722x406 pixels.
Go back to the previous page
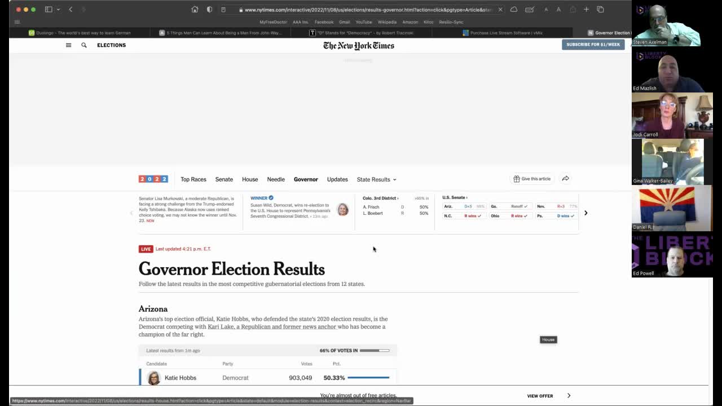click(71, 9)
